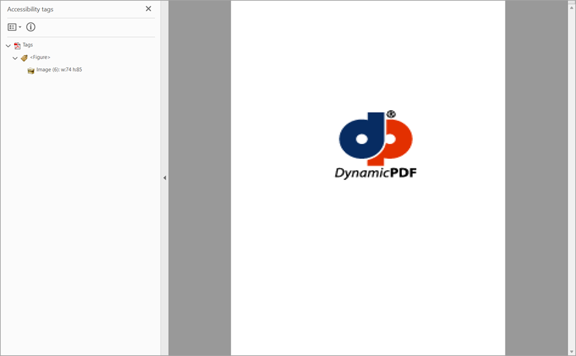Collapse the Figure tag node

[x=15, y=58]
